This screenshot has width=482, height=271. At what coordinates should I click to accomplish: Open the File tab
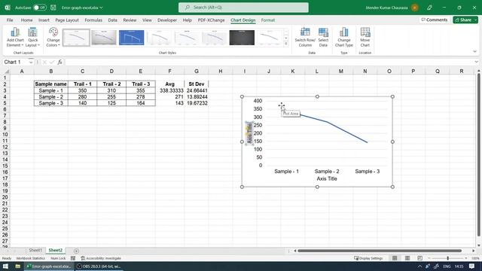click(x=10, y=20)
